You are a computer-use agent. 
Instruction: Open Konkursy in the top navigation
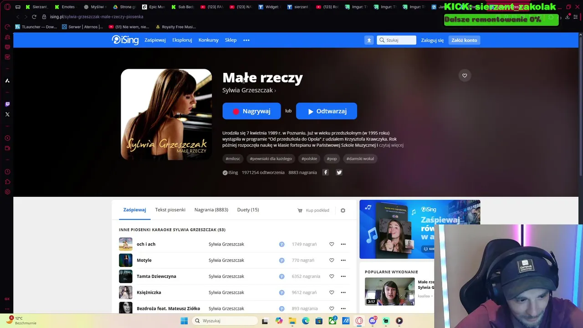(x=209, y=40)
